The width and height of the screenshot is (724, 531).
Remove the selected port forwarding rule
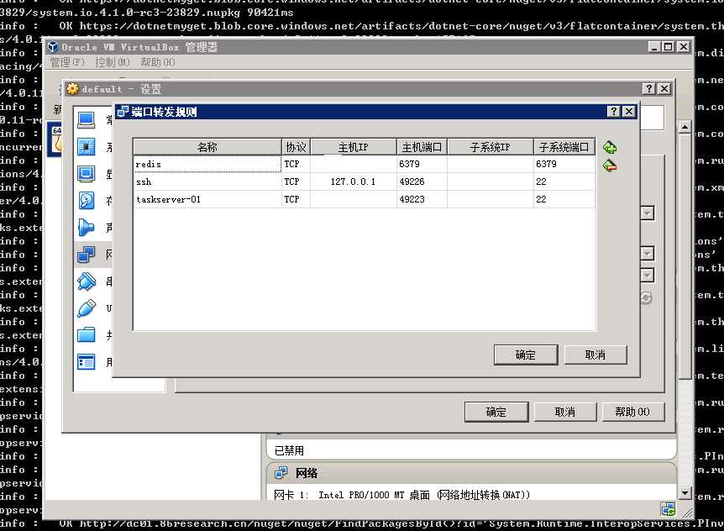pyautogui.click(x=610, y=166)
